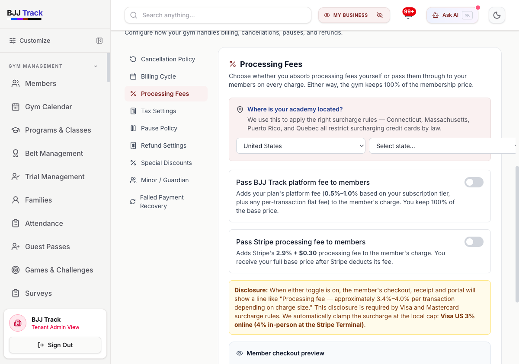Collapse the Gym Management section chevron
519x364 pixels.
tap(96, 66)
